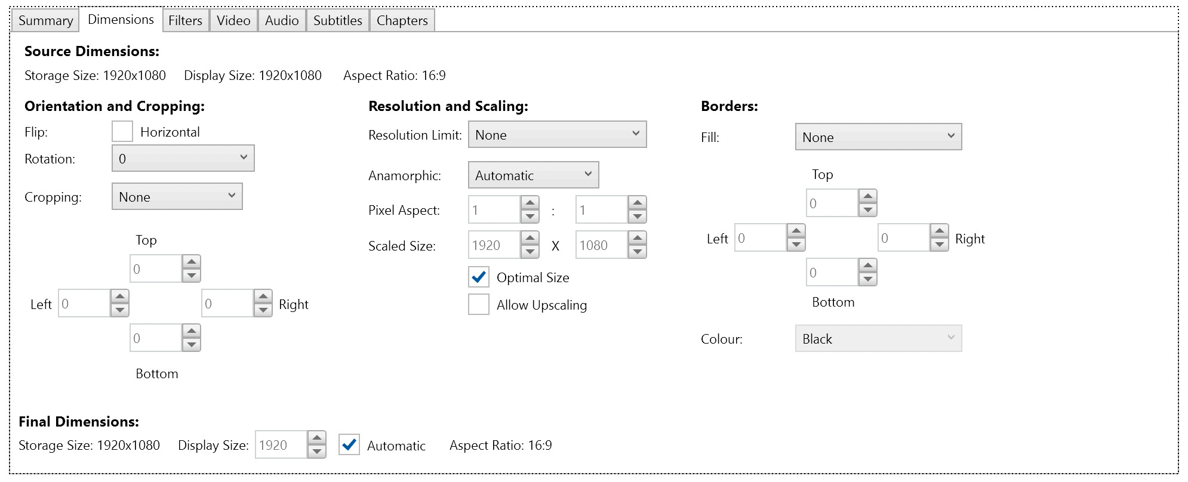Enable the Allow Upscaling checkbox
1188x482 pixels.
(x=479, y=305)
